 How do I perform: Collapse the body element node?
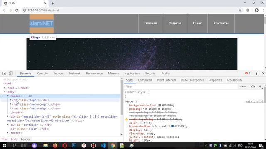click(5, 92)
